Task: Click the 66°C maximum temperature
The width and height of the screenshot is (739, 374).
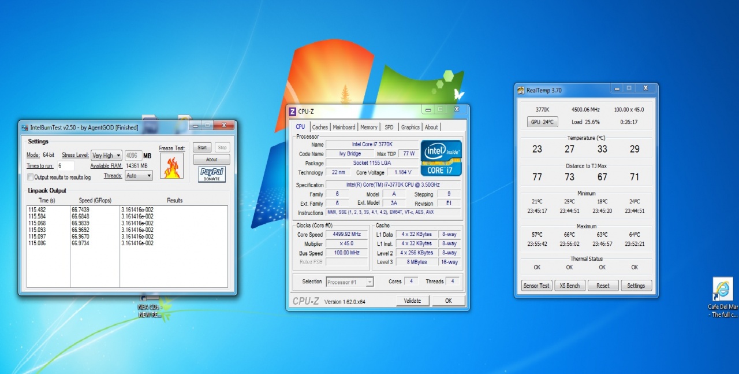Action: pyautogui.click(x=570, y=235)
